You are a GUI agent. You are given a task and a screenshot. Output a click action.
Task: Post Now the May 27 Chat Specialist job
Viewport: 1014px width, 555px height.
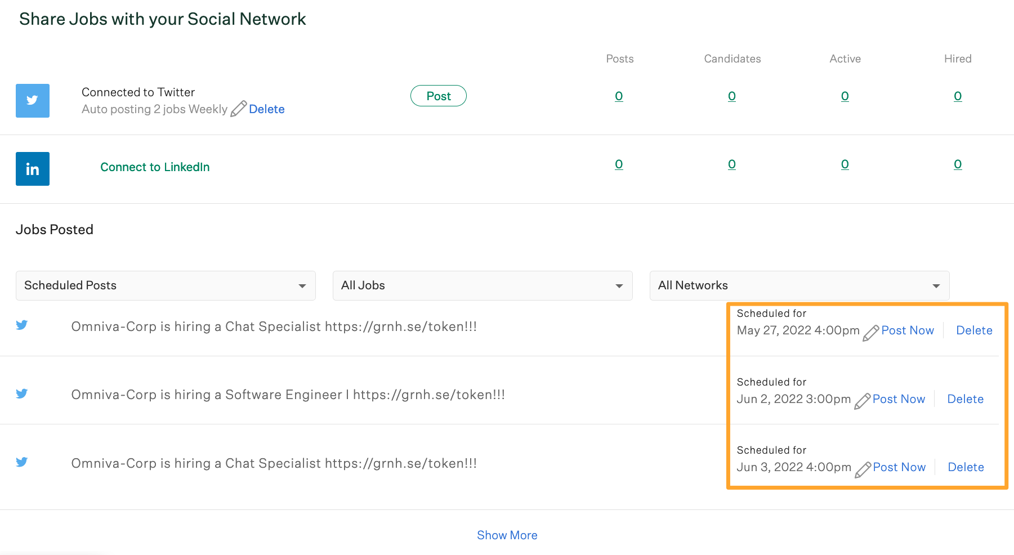907,330
